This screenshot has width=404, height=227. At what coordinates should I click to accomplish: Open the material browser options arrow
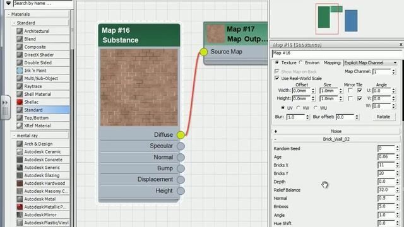(x=8, y=3)
